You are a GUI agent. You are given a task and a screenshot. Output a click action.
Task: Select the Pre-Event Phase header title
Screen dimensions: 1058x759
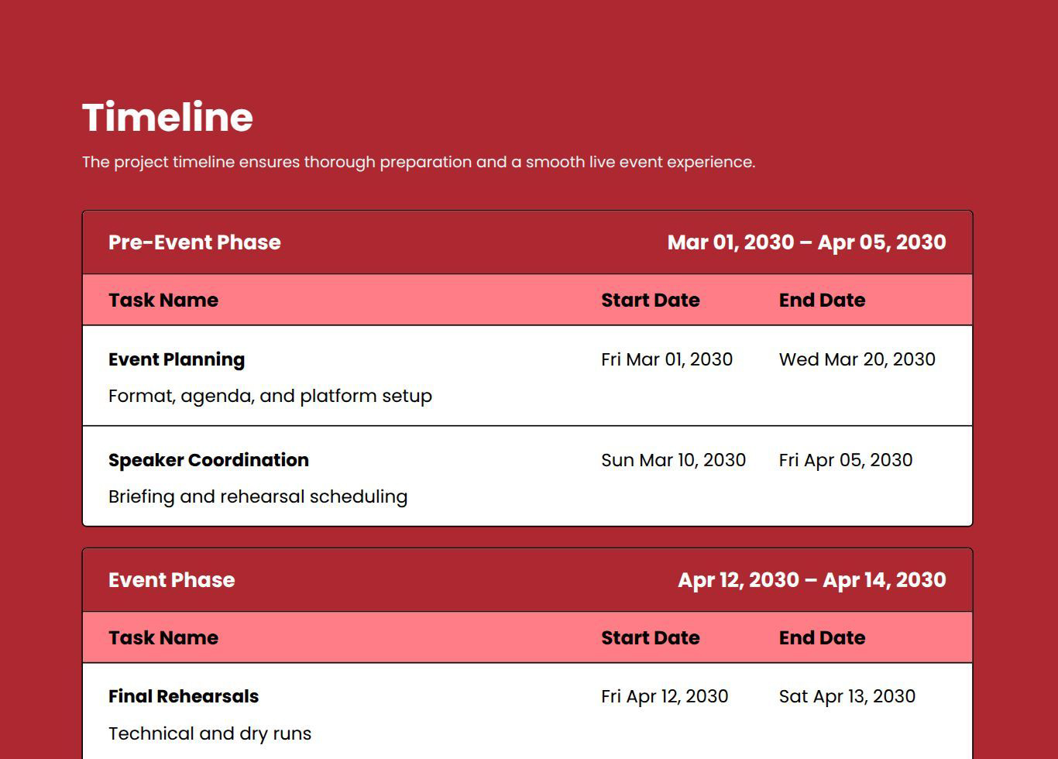(194, 242)
